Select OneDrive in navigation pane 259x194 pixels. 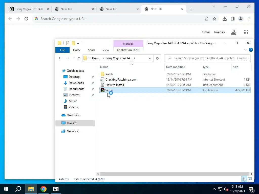click(x=73, y=115)
